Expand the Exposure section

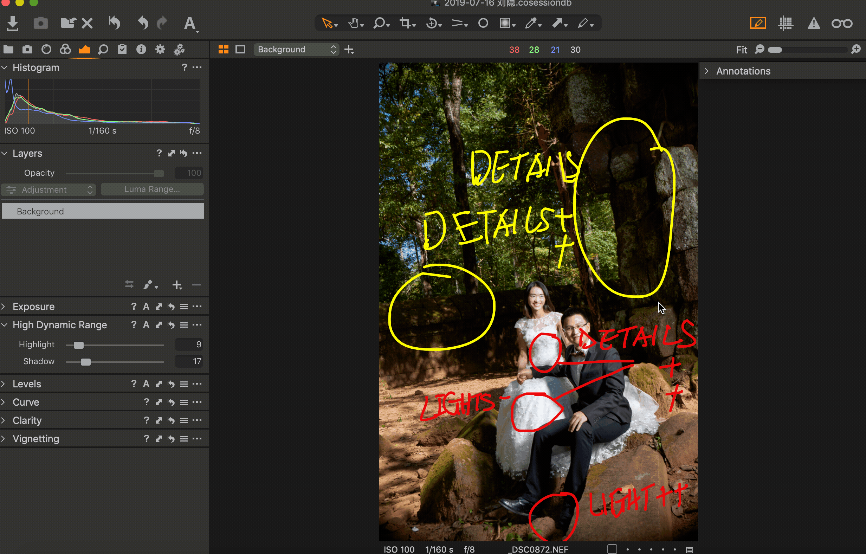coord(6,306)
